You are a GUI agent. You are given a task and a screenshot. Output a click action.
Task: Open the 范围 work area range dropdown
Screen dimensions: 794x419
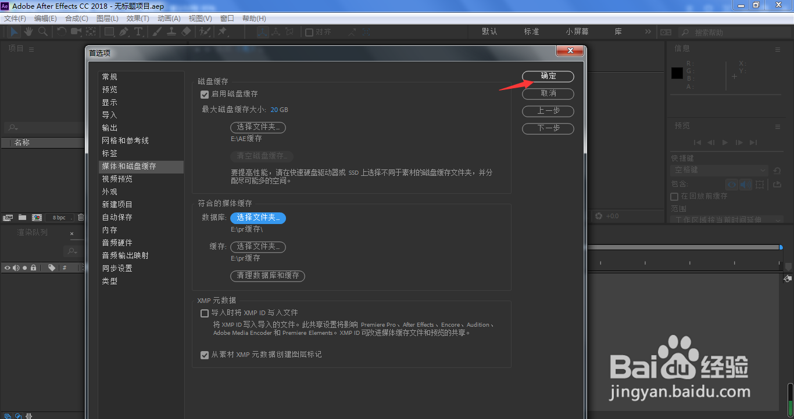coord(727,219)
